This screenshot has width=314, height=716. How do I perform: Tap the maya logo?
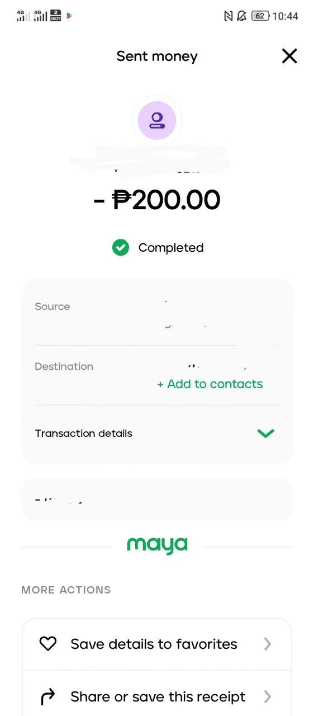click(x=157, y=545)
